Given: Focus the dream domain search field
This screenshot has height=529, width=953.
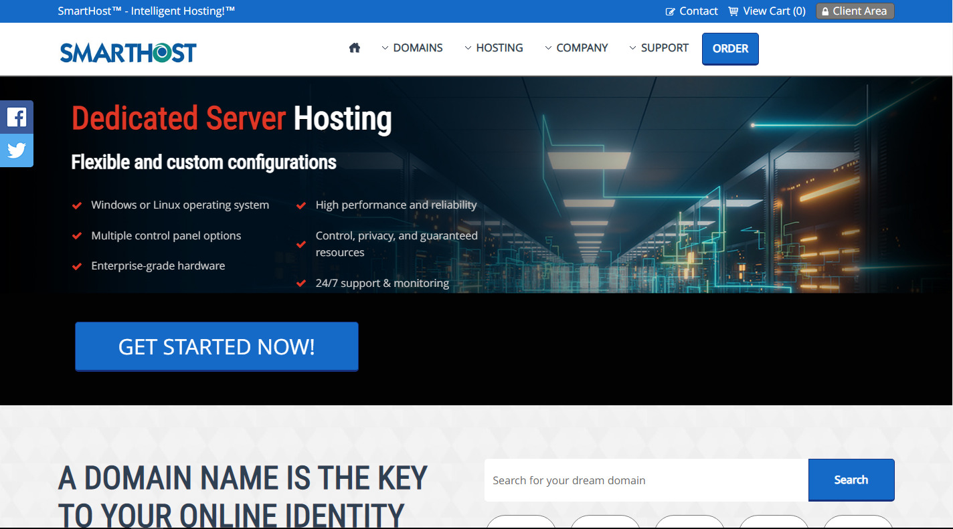Looking at the screenshot, I should coord(646,480).
